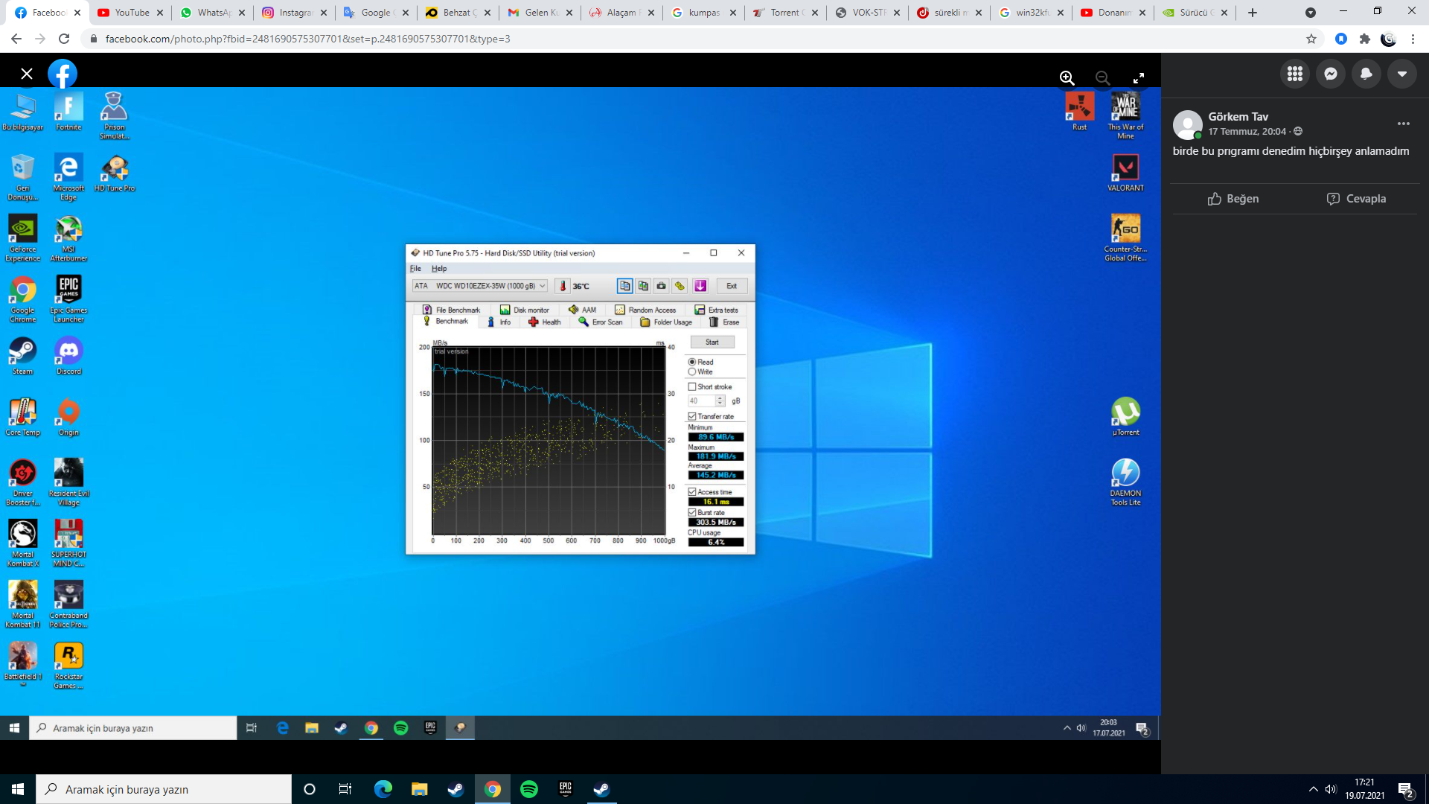
Task: Switch to the YouTube browser tab
Action: [x=132, y=13]
